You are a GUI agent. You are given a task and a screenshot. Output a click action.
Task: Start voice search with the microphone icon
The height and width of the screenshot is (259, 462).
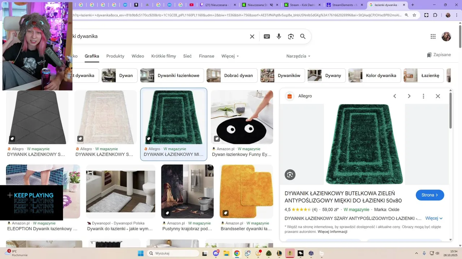[279, 36]
